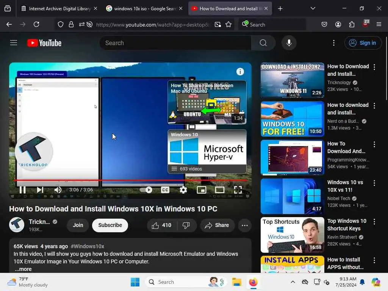
Task: Go back to the previous page
Action: [x=9, y=24]
